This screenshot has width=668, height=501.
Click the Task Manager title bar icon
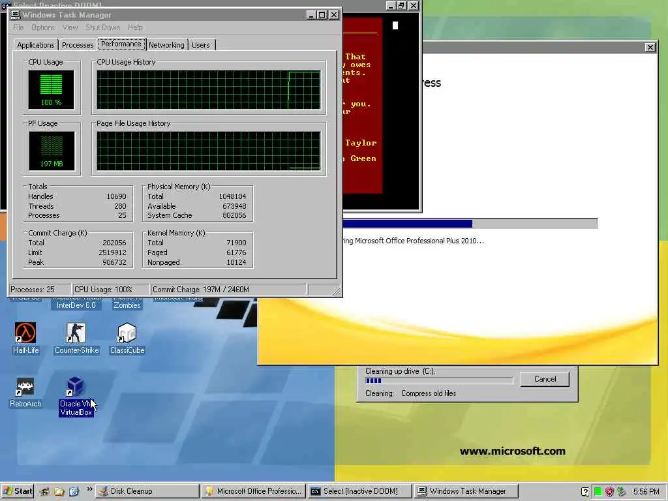tap(16, 15)
